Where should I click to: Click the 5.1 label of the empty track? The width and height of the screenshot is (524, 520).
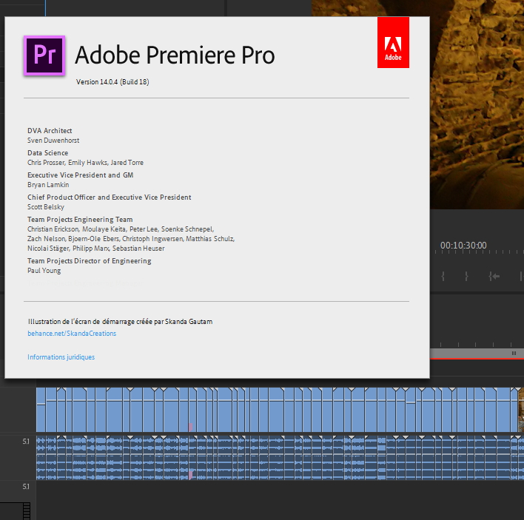(26, 487)
